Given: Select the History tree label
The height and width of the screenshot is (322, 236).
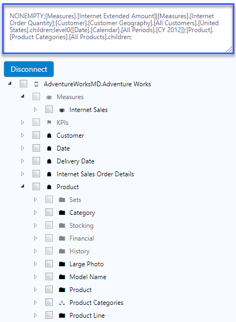Looking at the screenshot, I should [80, 251].
